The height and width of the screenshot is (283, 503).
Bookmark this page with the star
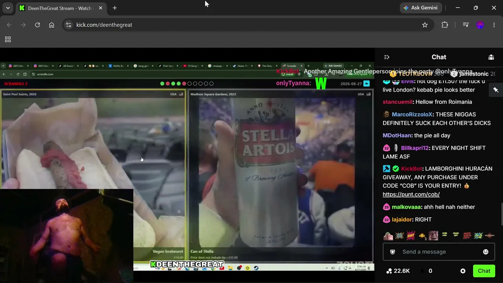coord(425,25)
